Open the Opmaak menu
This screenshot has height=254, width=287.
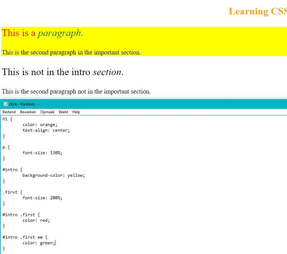47,112
